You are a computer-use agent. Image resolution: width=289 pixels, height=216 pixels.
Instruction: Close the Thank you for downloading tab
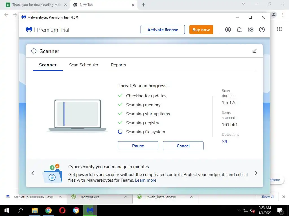point(65,5)
